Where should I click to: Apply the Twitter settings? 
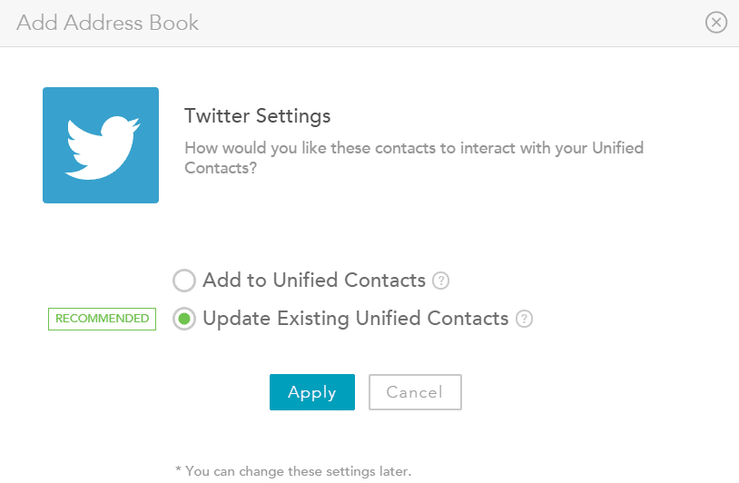312,392
